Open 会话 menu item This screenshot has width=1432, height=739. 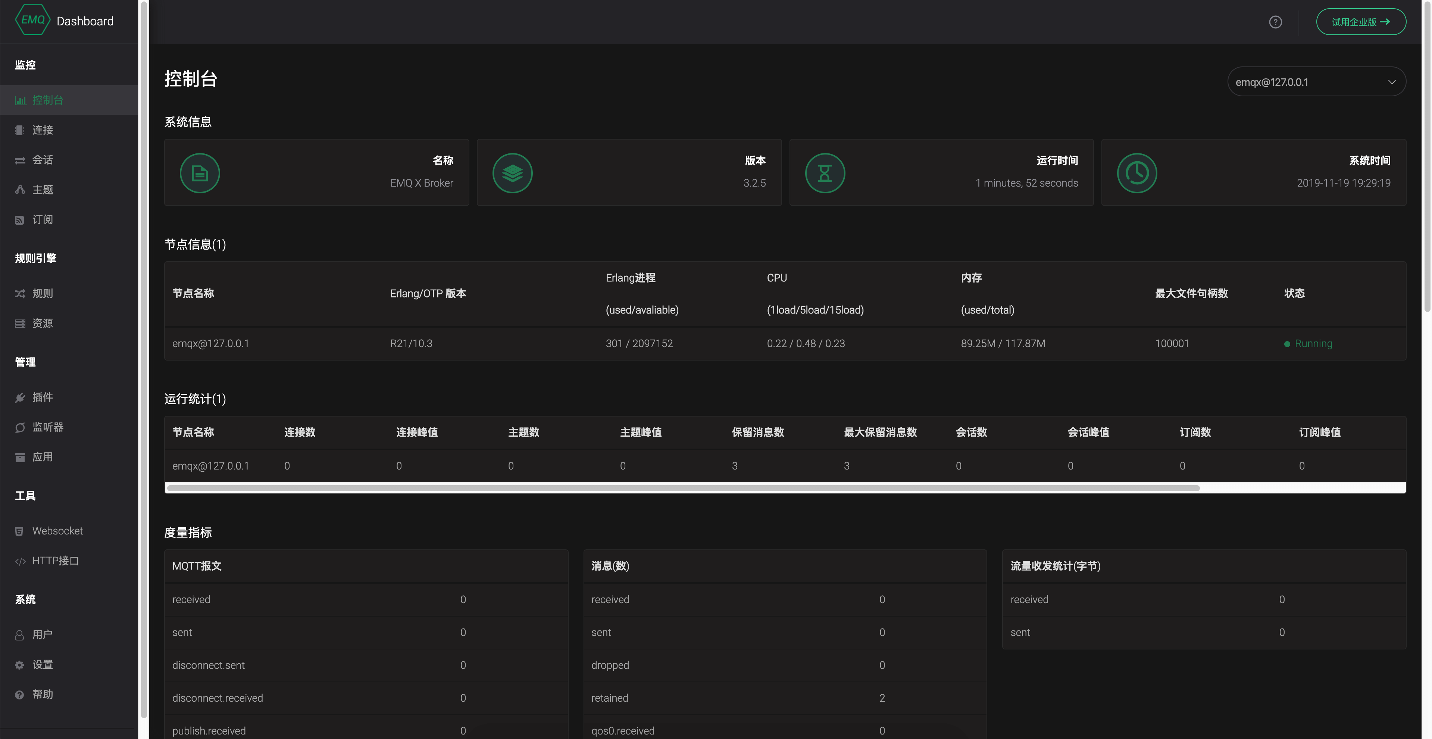[x=69, y=160]
